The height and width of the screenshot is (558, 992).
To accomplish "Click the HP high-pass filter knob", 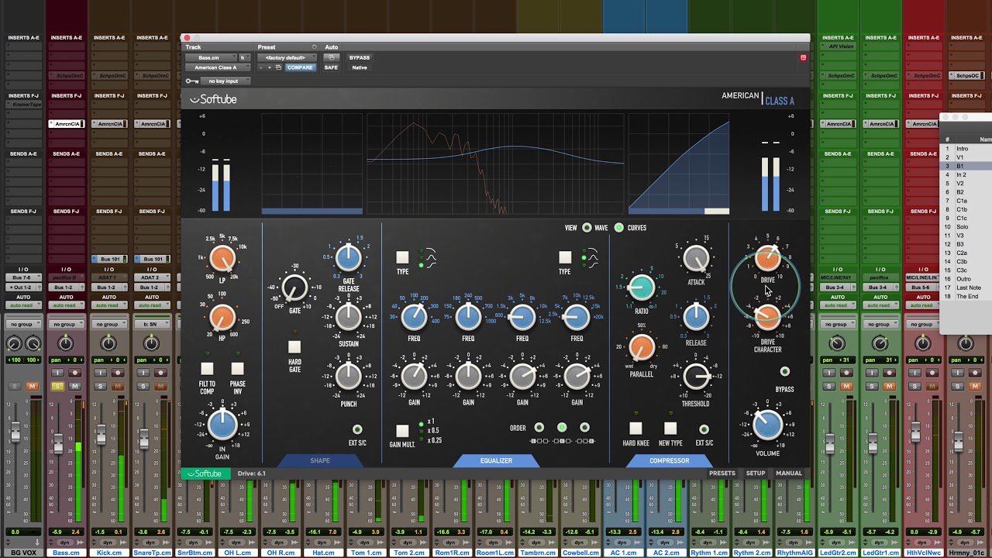I will click(x=222, y=317).
